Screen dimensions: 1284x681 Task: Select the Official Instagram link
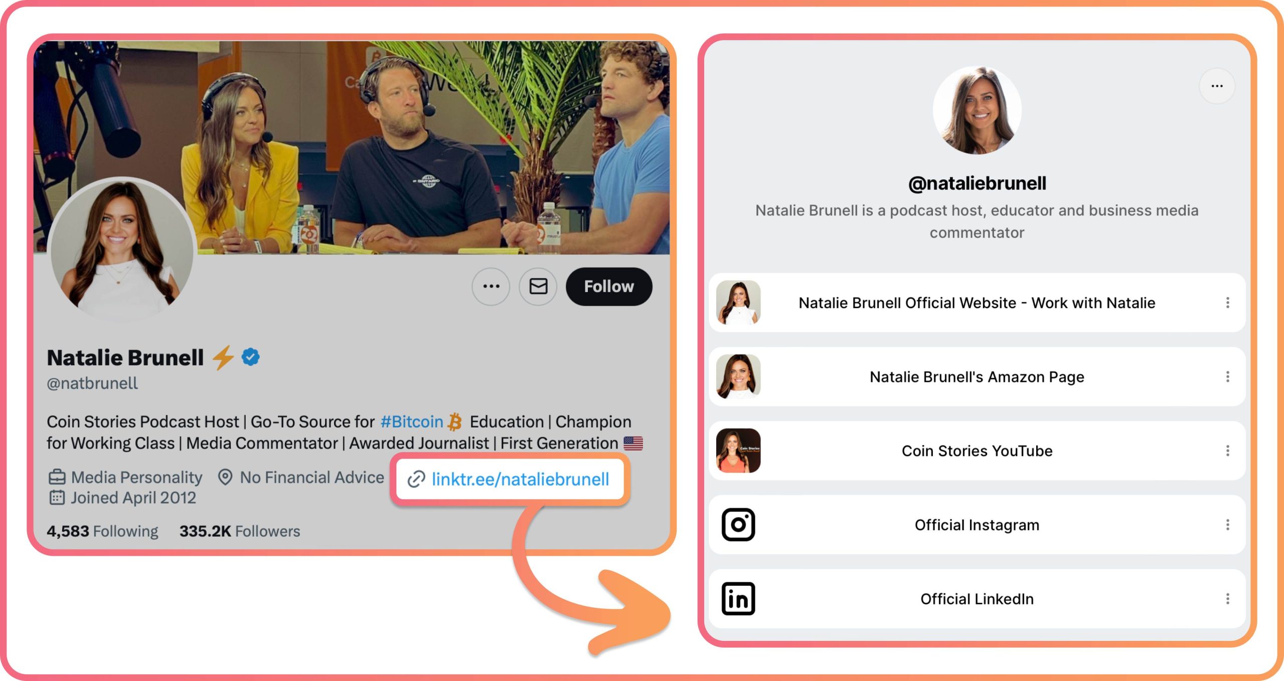[978, 525]
